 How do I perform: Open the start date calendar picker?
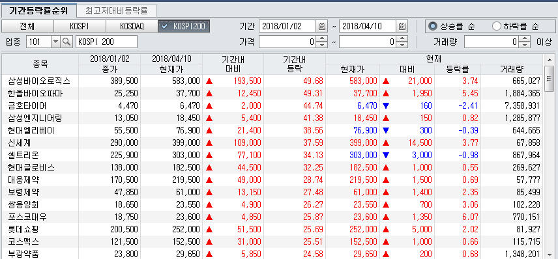point(321,26)
